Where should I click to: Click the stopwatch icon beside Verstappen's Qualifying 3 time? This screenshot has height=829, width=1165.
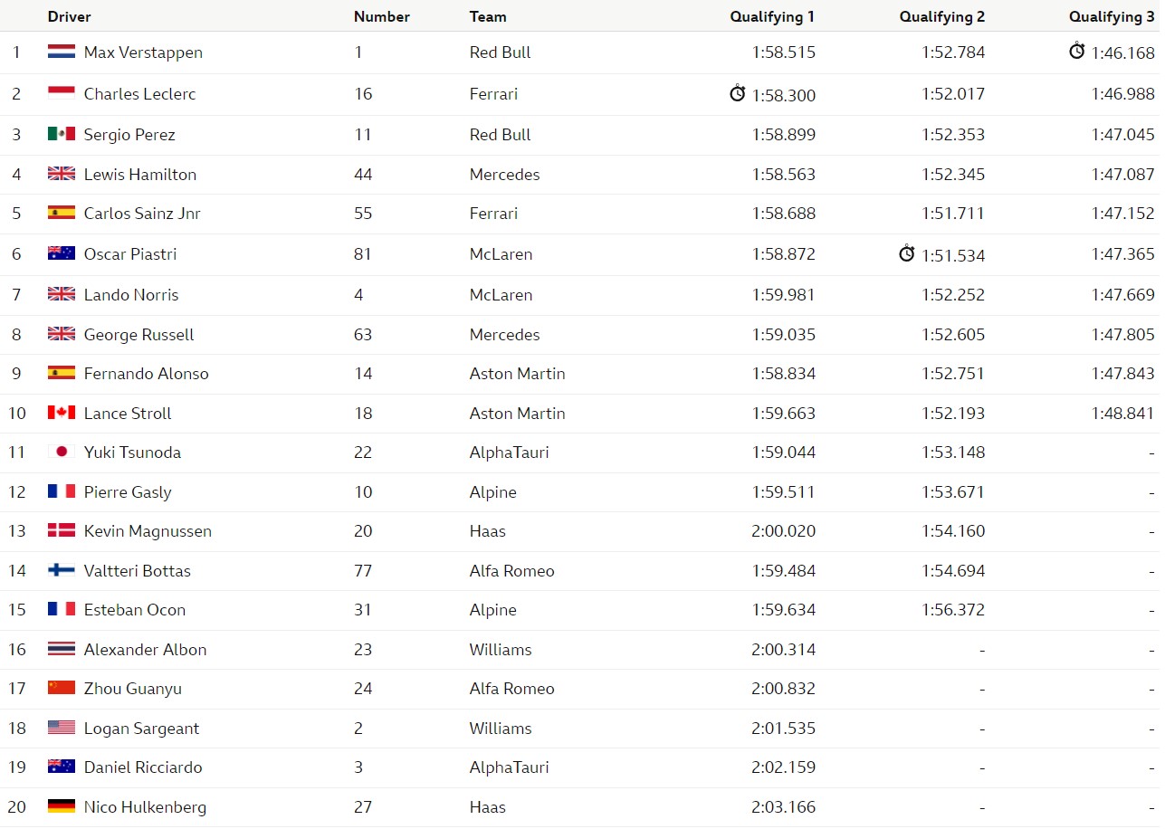pyautogui.click(x=1076, y=51)
